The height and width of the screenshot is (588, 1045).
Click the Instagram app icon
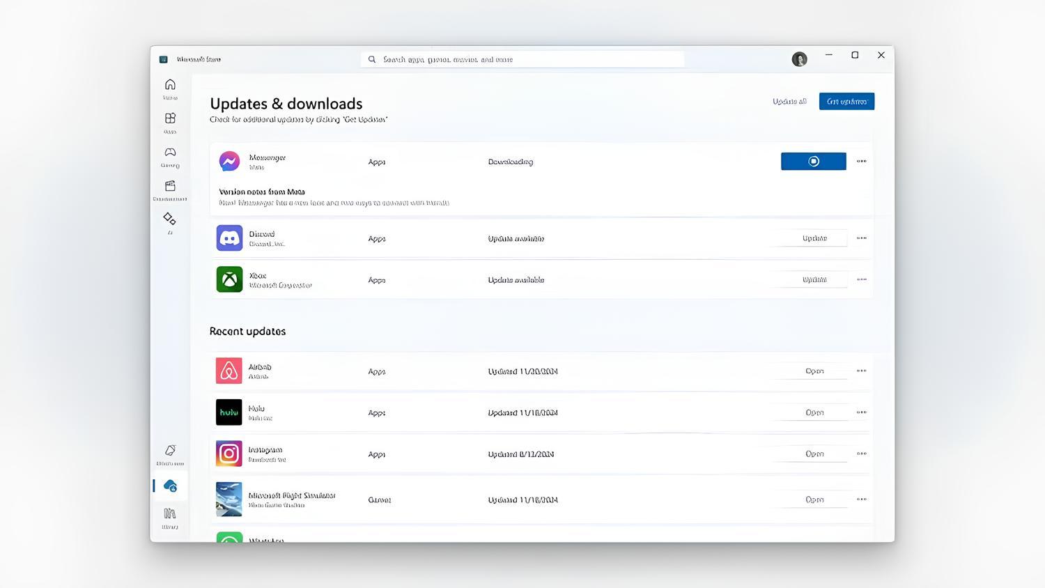coord(229,454)
